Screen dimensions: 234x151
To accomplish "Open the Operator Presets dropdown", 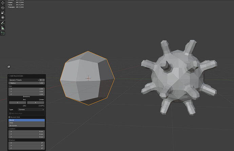I will coord(24,80).
